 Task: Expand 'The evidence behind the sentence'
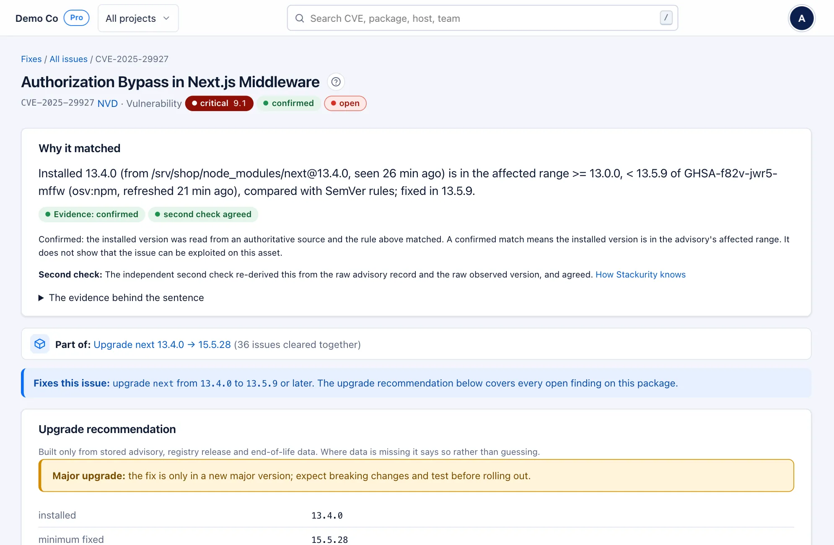[x=121, y=298]
